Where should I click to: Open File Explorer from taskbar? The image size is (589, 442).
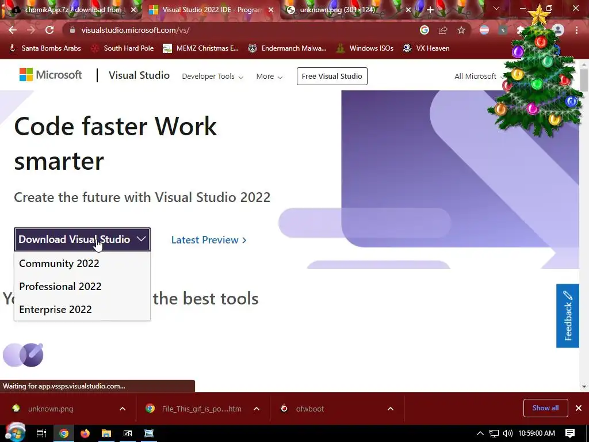click(x=106, y=433)
